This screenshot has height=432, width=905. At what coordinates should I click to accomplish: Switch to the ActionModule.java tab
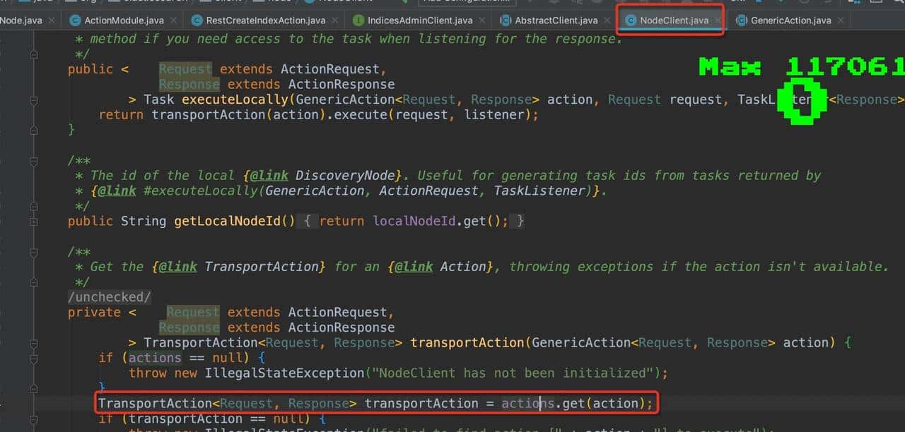tap(124, 20)
